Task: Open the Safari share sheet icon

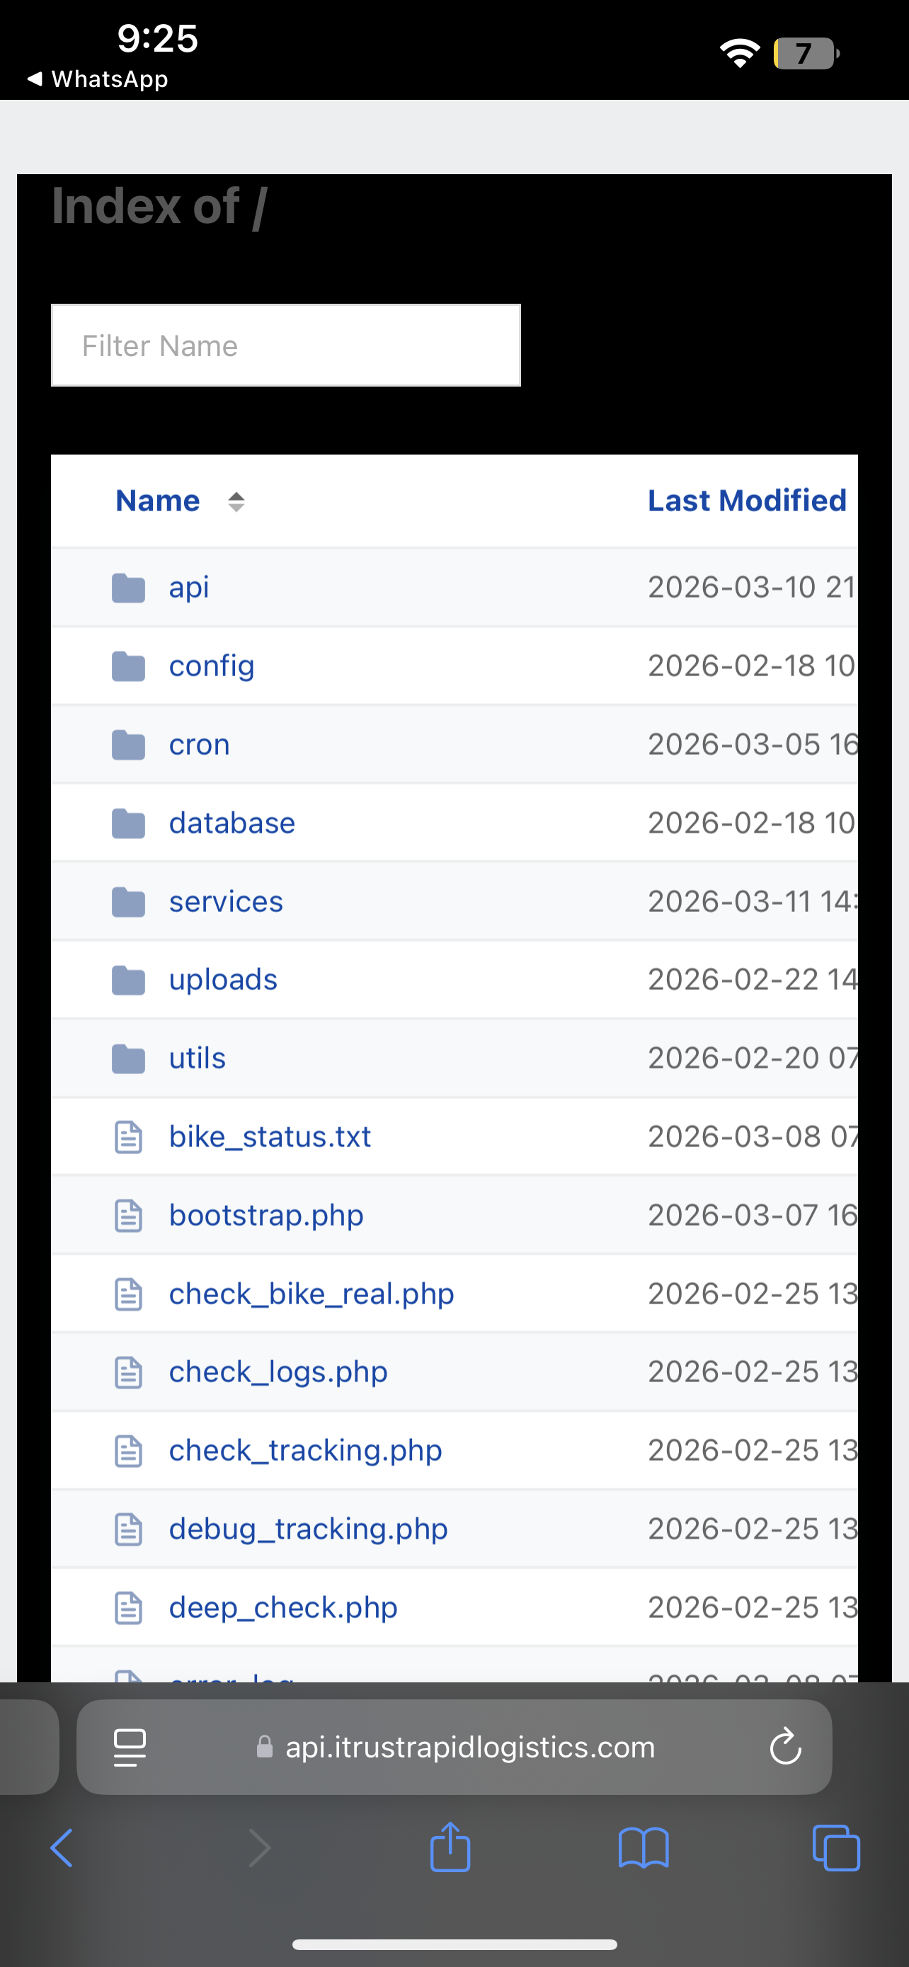Action: (450, 1848)
